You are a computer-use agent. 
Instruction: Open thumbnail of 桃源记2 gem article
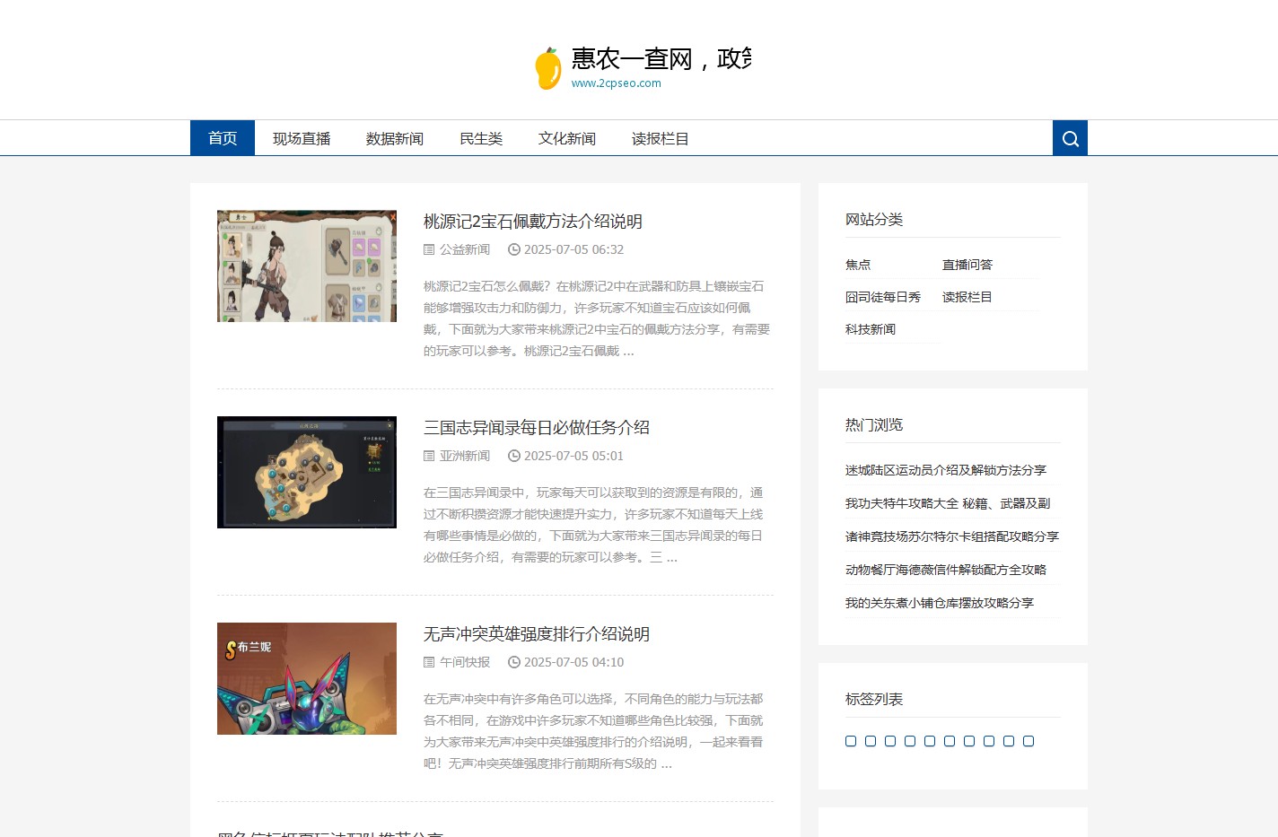(307, 266)
